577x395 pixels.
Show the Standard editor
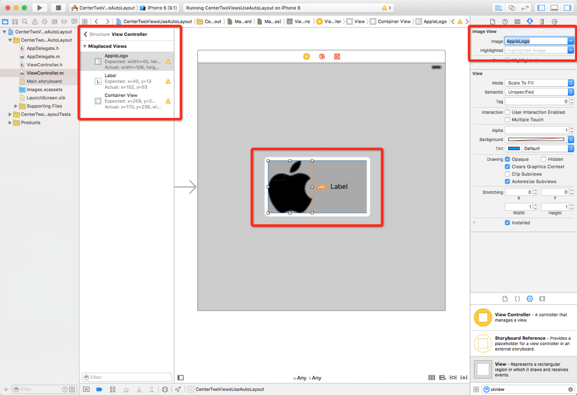pos(498,8)
